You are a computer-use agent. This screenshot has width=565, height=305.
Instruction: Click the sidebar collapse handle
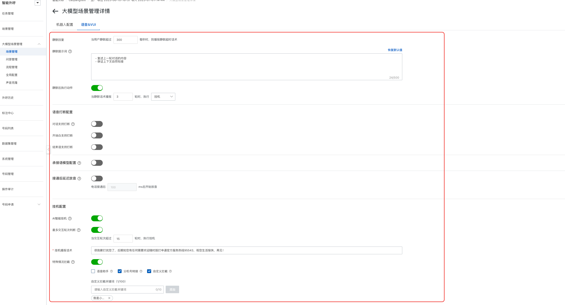click(x=48, y=149)
